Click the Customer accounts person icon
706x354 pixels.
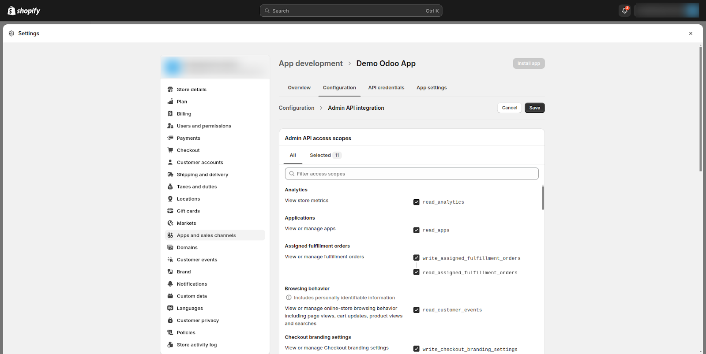tap(170, 162)
